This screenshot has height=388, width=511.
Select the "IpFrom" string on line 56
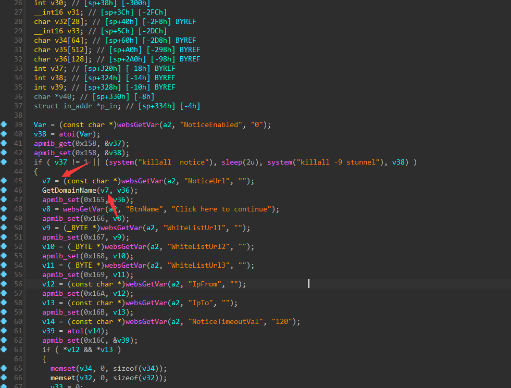[x=205, y=284]
